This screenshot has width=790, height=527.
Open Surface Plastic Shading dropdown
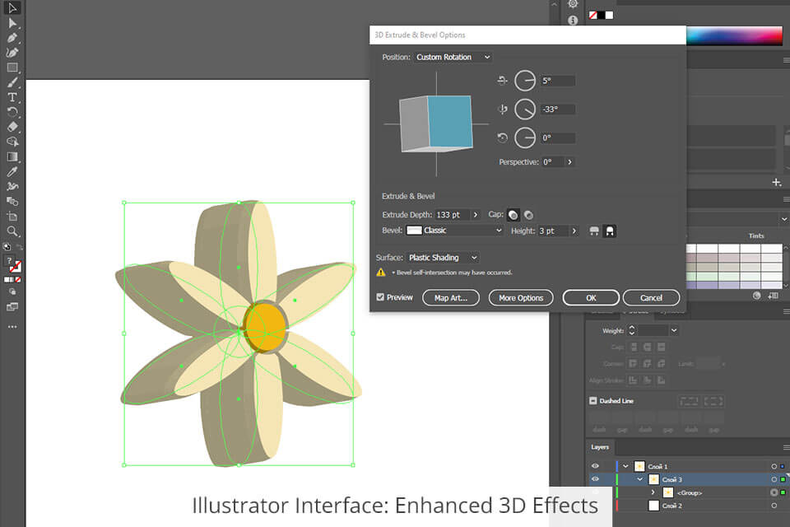443,258
